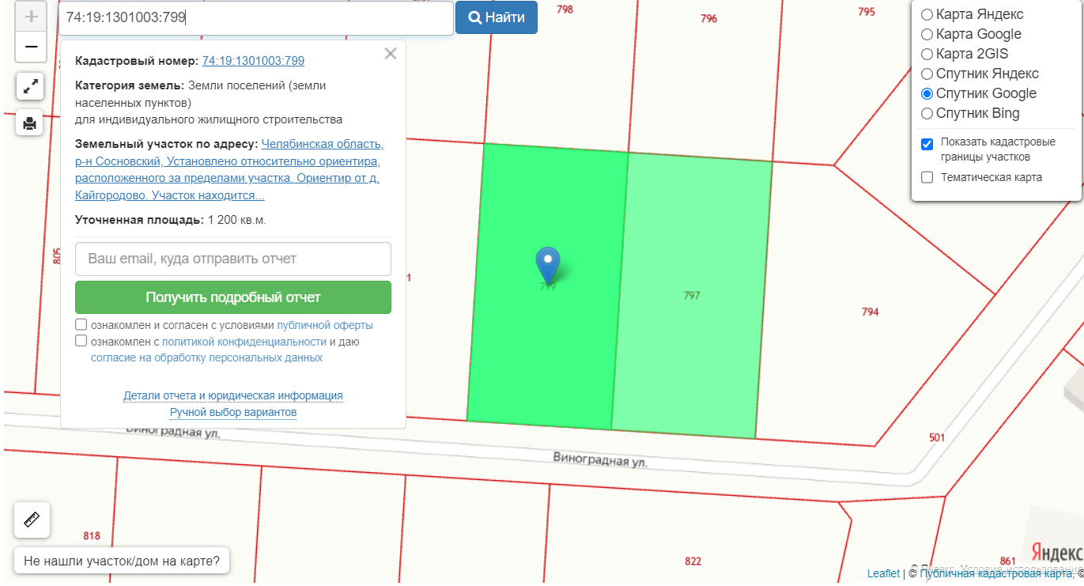The width and height of the screenshot is (1084, 586).
Task: Close the parcel info popup
Action: click(x=390, y=54)
